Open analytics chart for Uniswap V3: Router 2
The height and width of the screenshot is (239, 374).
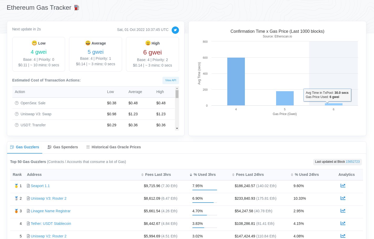pyautogui.click(x=343, y=198)
